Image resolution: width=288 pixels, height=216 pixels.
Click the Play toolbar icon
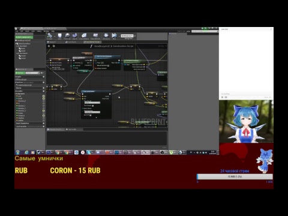coord(114,36)
